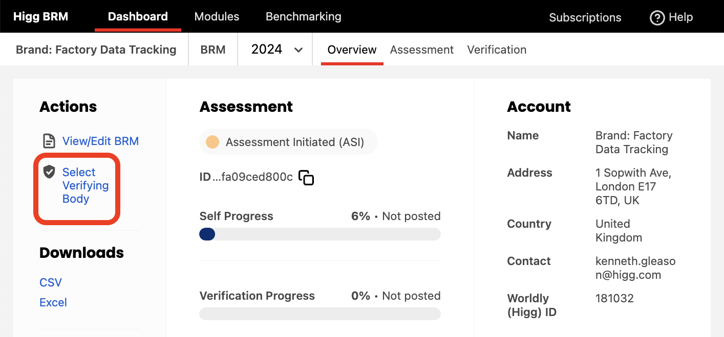724x337 pixels.
Task: Open the View/Edit BRM link
Action: click(100, 141)
